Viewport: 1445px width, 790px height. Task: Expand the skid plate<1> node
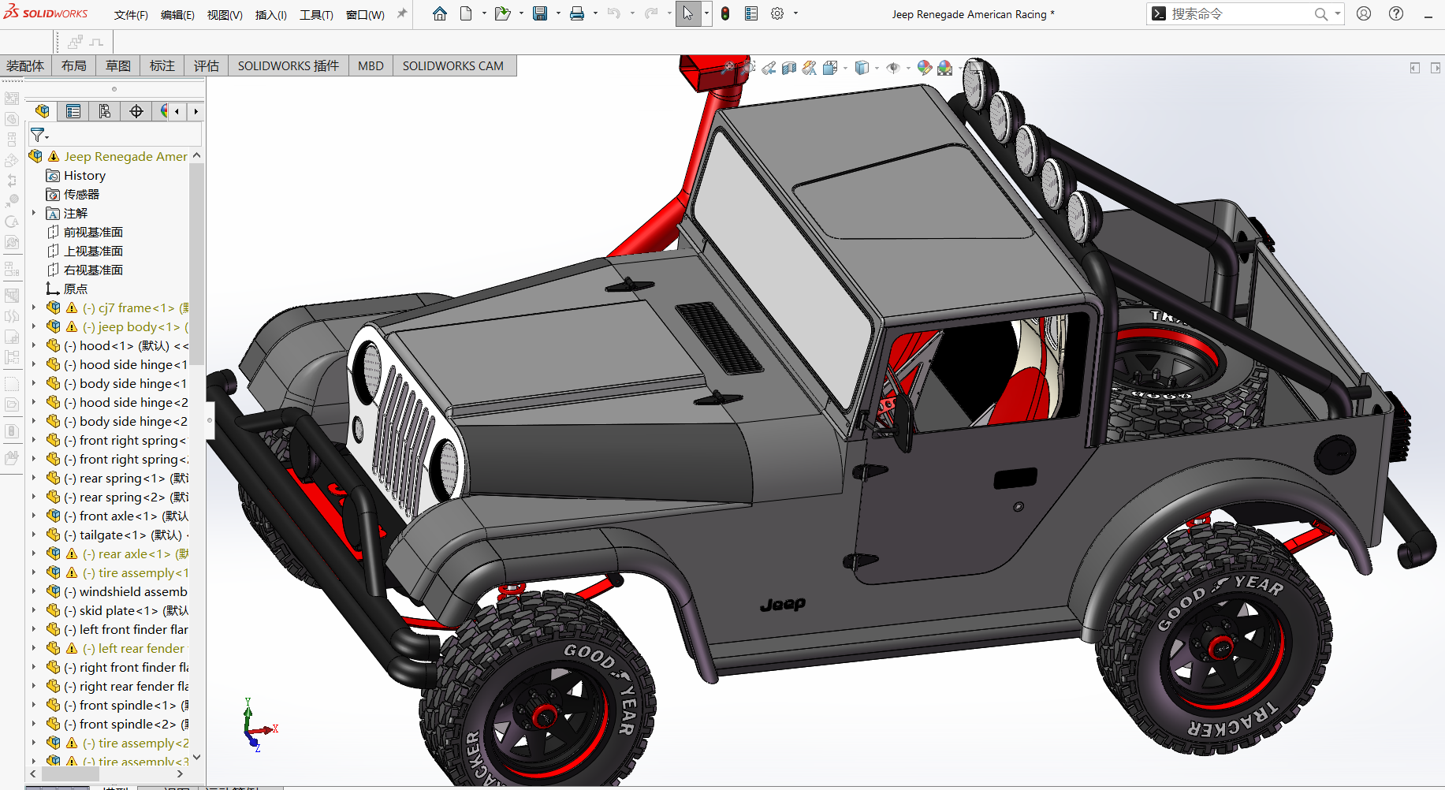pyautogui.click(x=34, y=610)
